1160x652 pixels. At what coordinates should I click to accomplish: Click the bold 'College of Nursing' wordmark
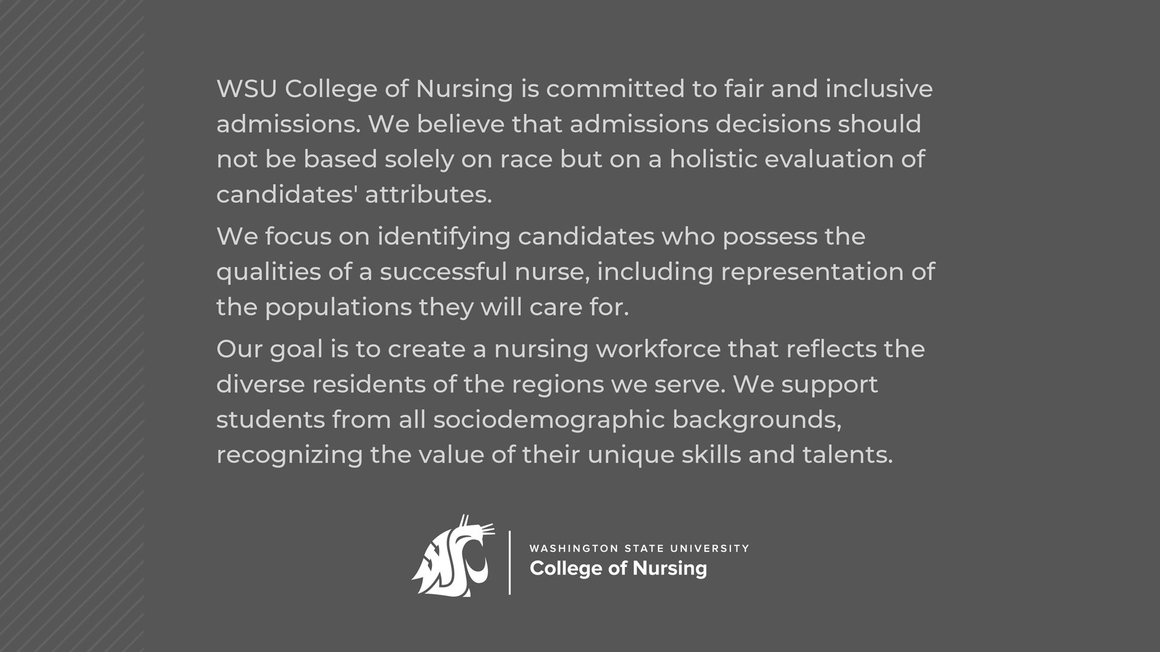pyautogui.click(x=618, y=569)
